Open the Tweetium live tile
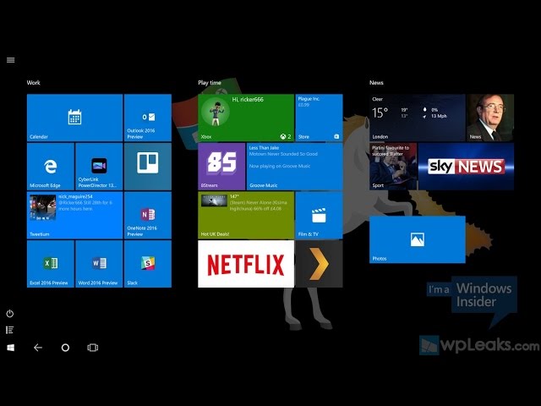The height and width of the screenshot is (406, 541). point(74,216)
